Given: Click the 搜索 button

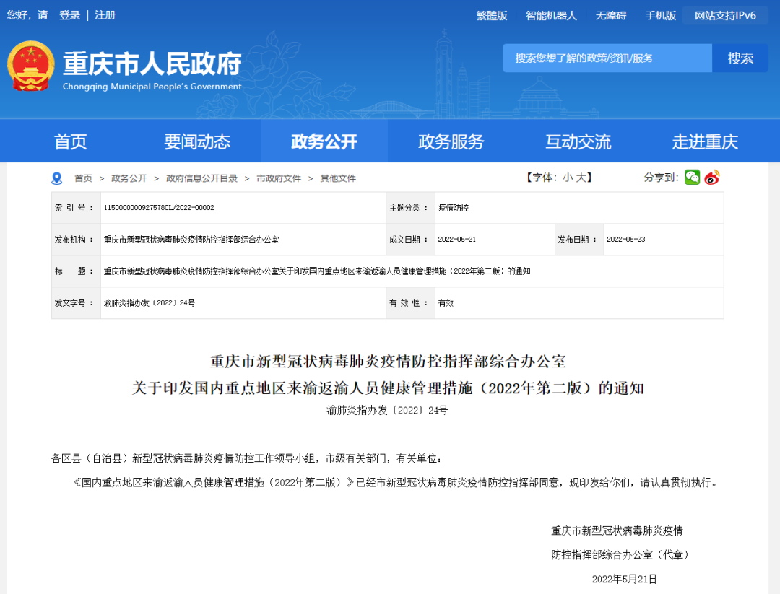Looking at the screenshot, I should (x=740, y=58).
